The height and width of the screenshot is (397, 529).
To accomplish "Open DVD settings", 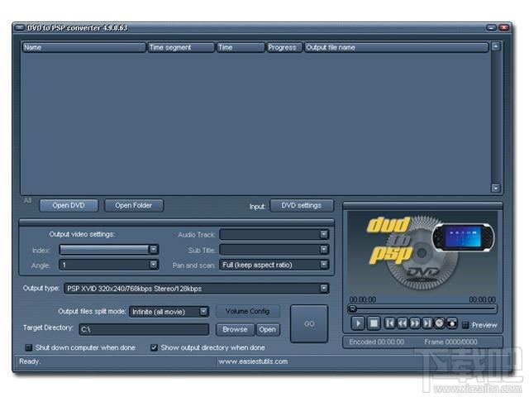I will pos(302,205).
